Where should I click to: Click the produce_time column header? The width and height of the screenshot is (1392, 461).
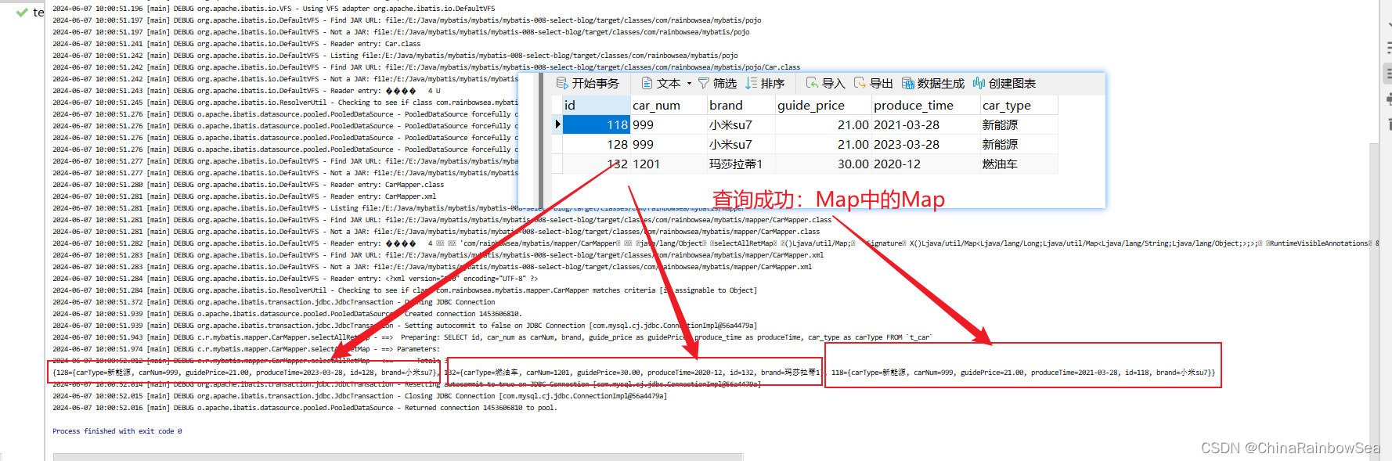(x=924, y=105)
